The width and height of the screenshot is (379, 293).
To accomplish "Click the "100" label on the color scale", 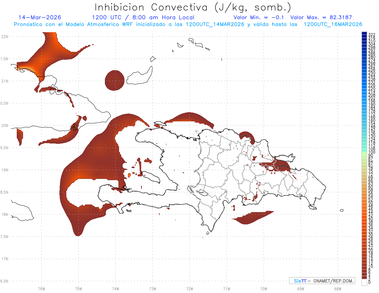I will click(x=371, y=152).
